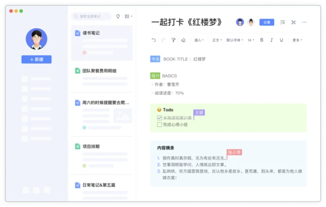Screen dimensions: 326x207
Task: Click excerpt line 假作真时真亦假
Action: point(195,158)
